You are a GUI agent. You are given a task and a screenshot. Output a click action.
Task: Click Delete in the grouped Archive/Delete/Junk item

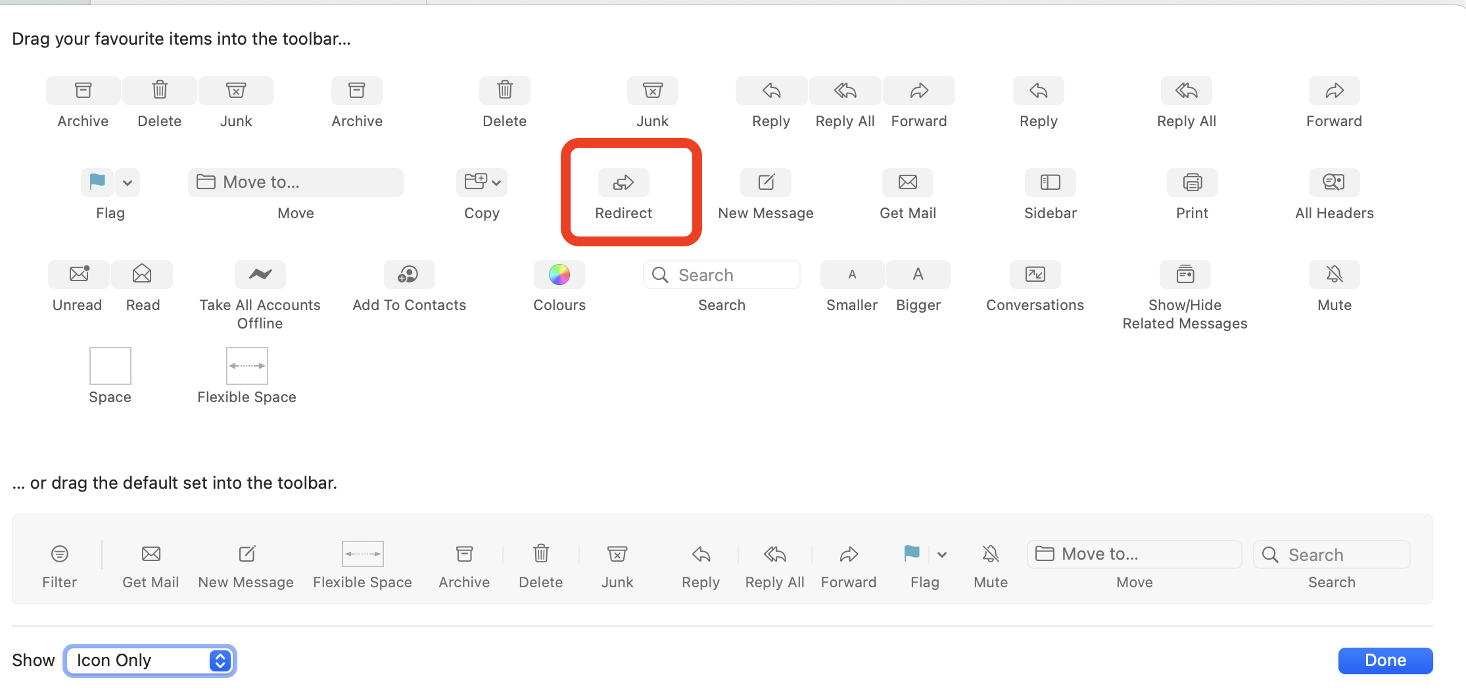point(160,91)
